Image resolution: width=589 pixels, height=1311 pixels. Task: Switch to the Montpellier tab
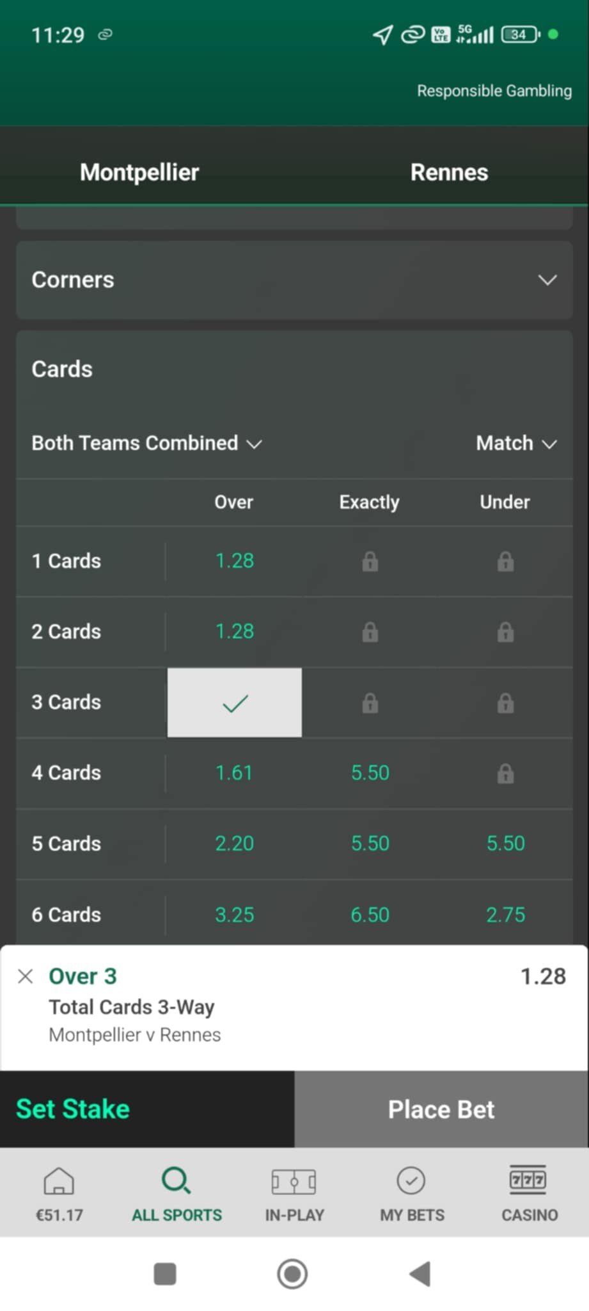point(139,172)
